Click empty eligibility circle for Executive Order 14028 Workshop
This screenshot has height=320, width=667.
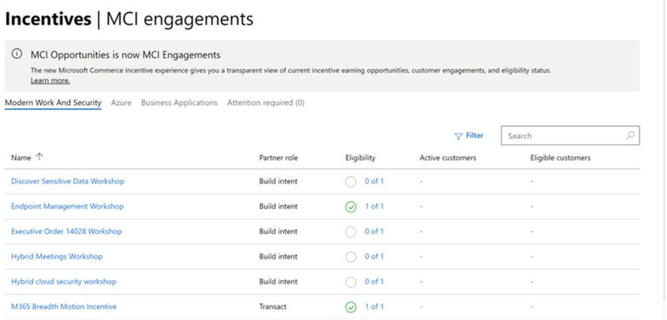(351, 232)
